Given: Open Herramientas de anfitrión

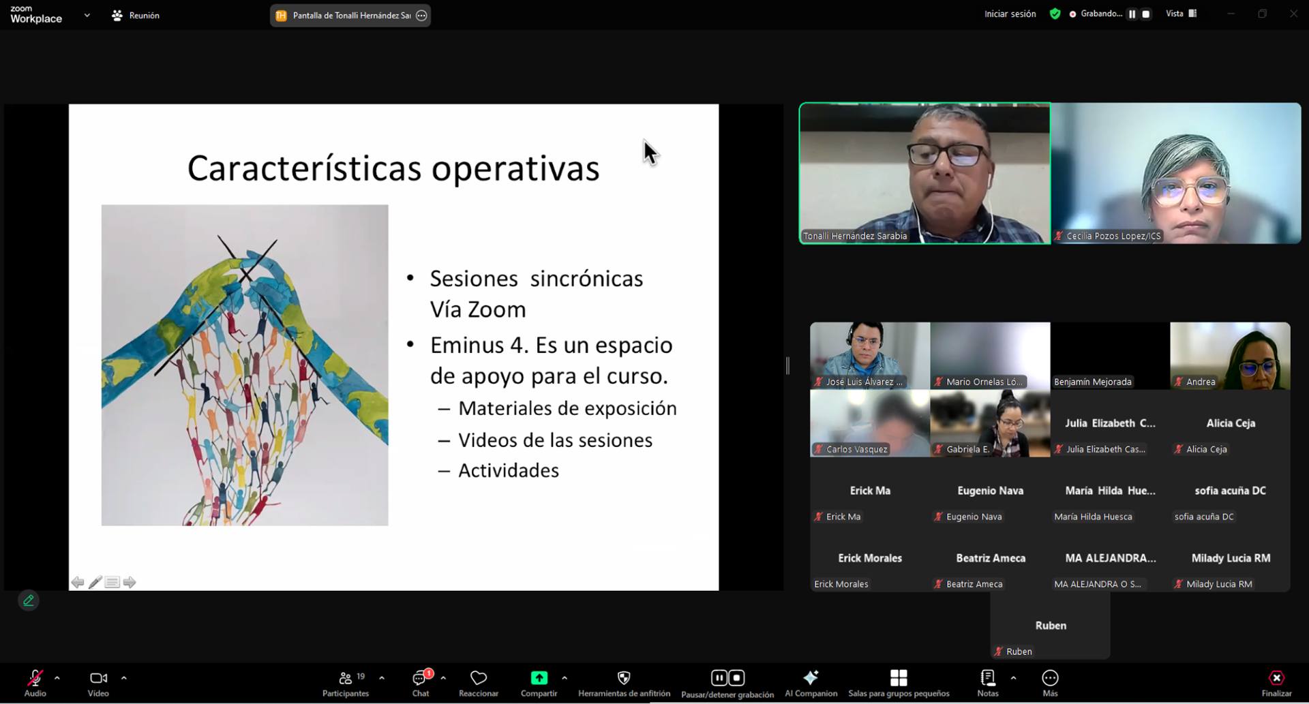Looking at the screenshot, I should tap(623, 678).
